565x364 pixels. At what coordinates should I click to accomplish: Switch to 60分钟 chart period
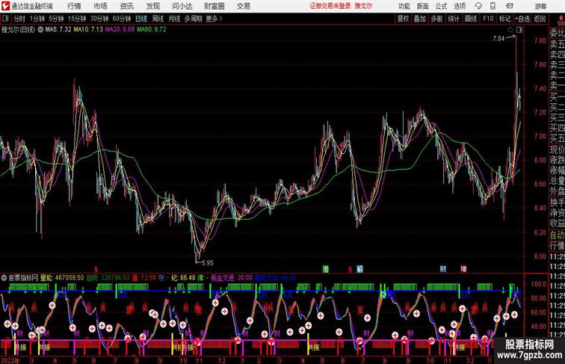tap(121, 19)
